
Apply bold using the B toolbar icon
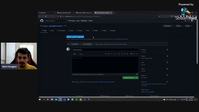pyautogui.click(x=109, y=54)
